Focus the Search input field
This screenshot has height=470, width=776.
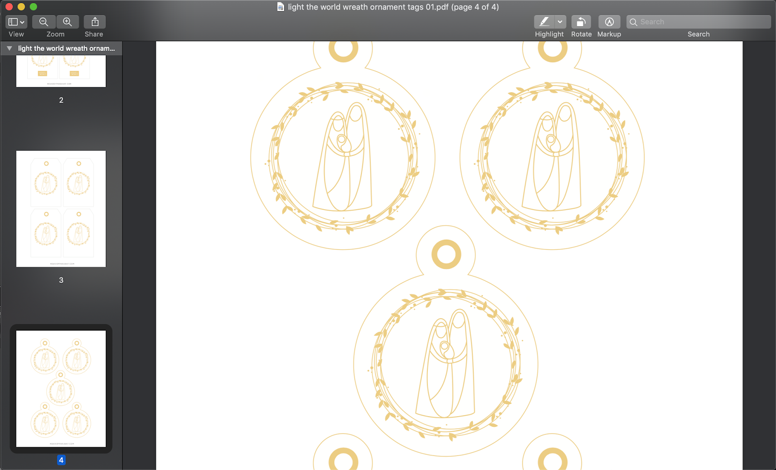pyautogui.click(x=698, y=22)
